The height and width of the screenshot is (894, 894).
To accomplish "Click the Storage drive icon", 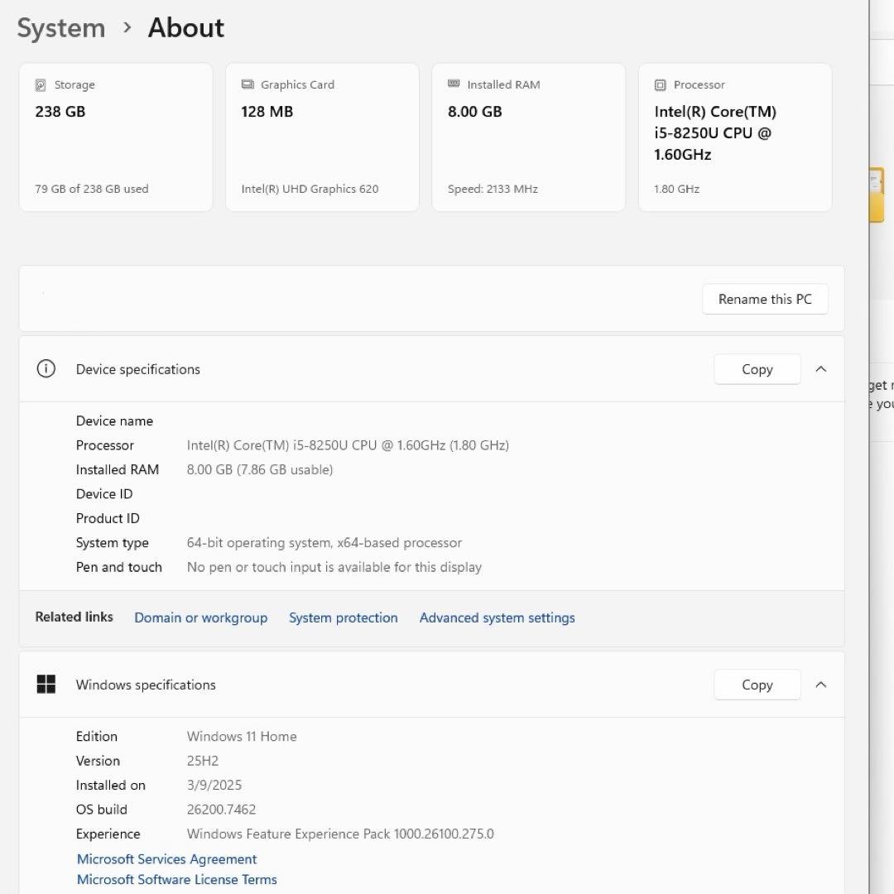I will 41,84.
